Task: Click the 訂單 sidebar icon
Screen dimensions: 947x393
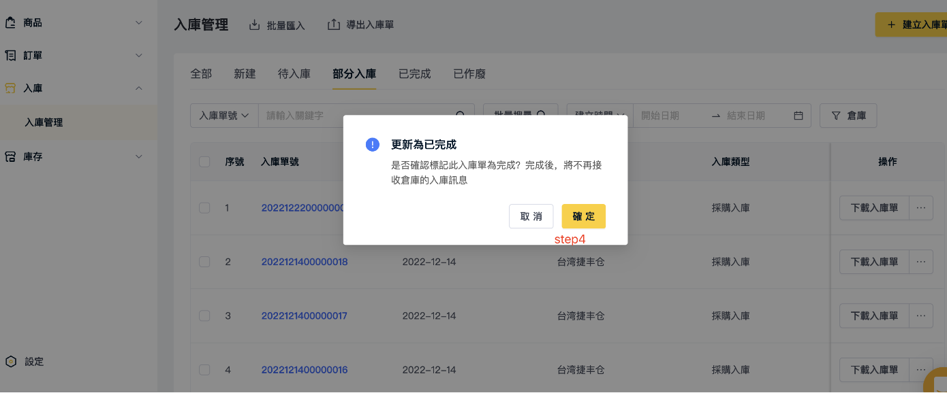Action: 10,55
